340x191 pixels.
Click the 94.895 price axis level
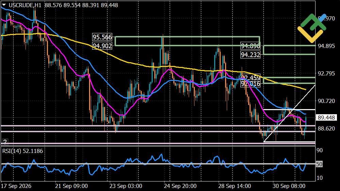tap(326, 46)
